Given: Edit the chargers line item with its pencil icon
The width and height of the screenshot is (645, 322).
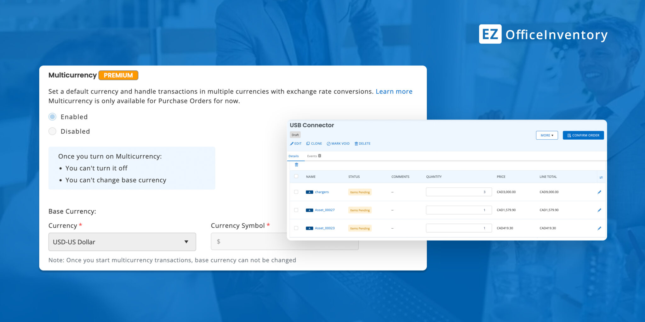Looking at the screenshot, I should point(599,192).
